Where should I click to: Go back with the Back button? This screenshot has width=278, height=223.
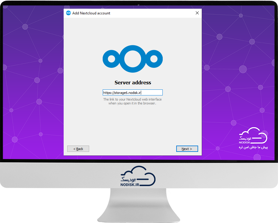[x=78, y=149]
